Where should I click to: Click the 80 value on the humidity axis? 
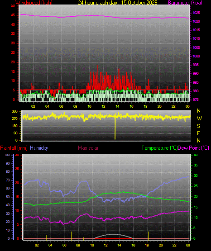click(x=8, y=172)
